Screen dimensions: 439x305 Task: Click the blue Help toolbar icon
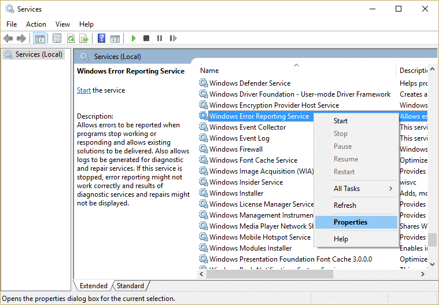pos(101,38)
